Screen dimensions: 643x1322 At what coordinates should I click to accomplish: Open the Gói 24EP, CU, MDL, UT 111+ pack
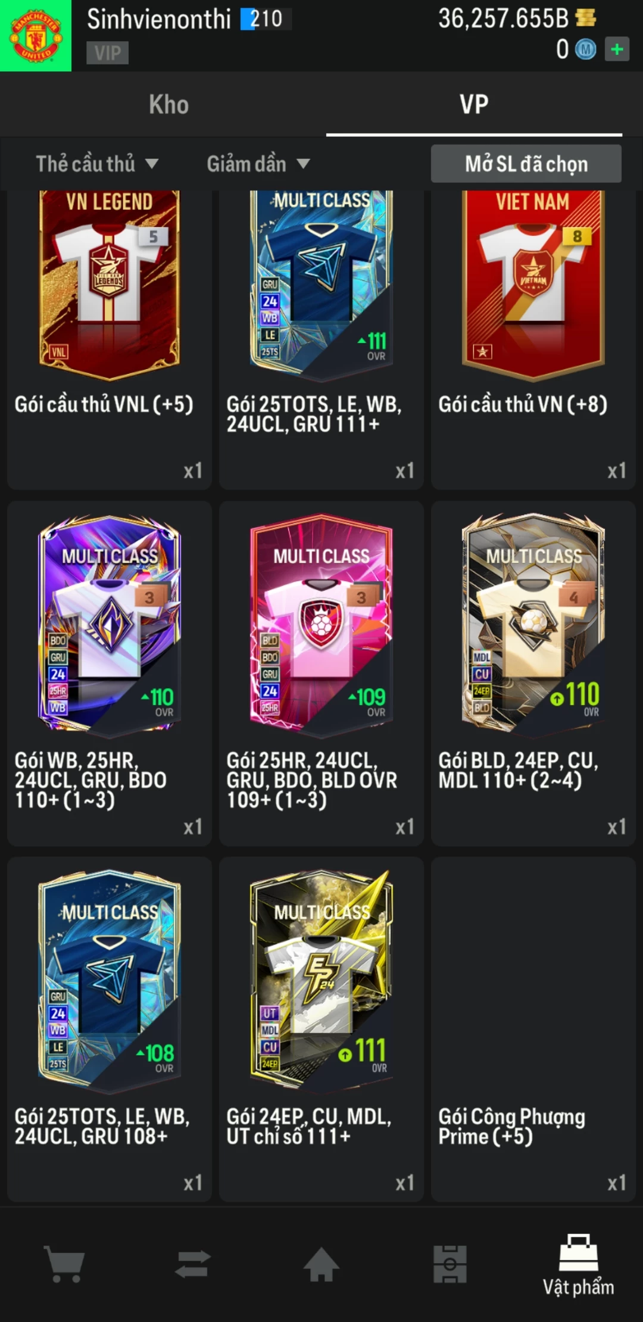click(321, 1029)
